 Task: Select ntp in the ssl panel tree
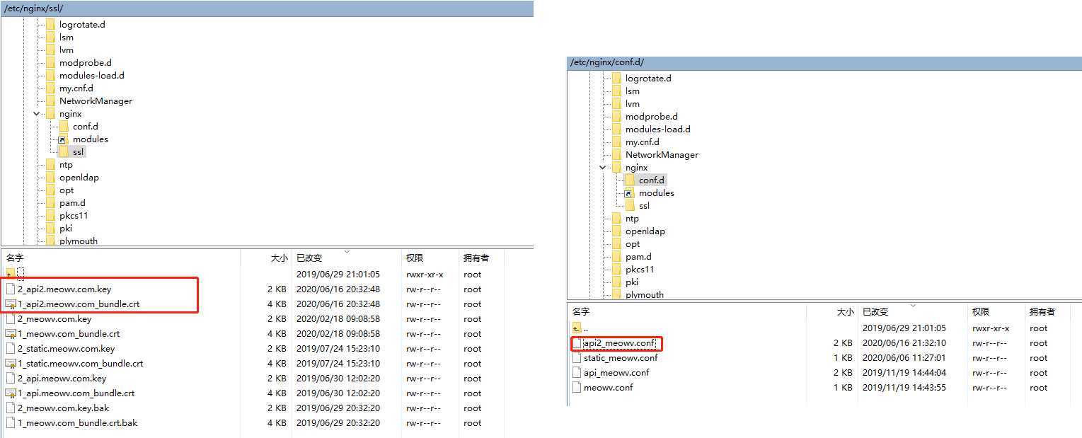(x=66, y=165)
